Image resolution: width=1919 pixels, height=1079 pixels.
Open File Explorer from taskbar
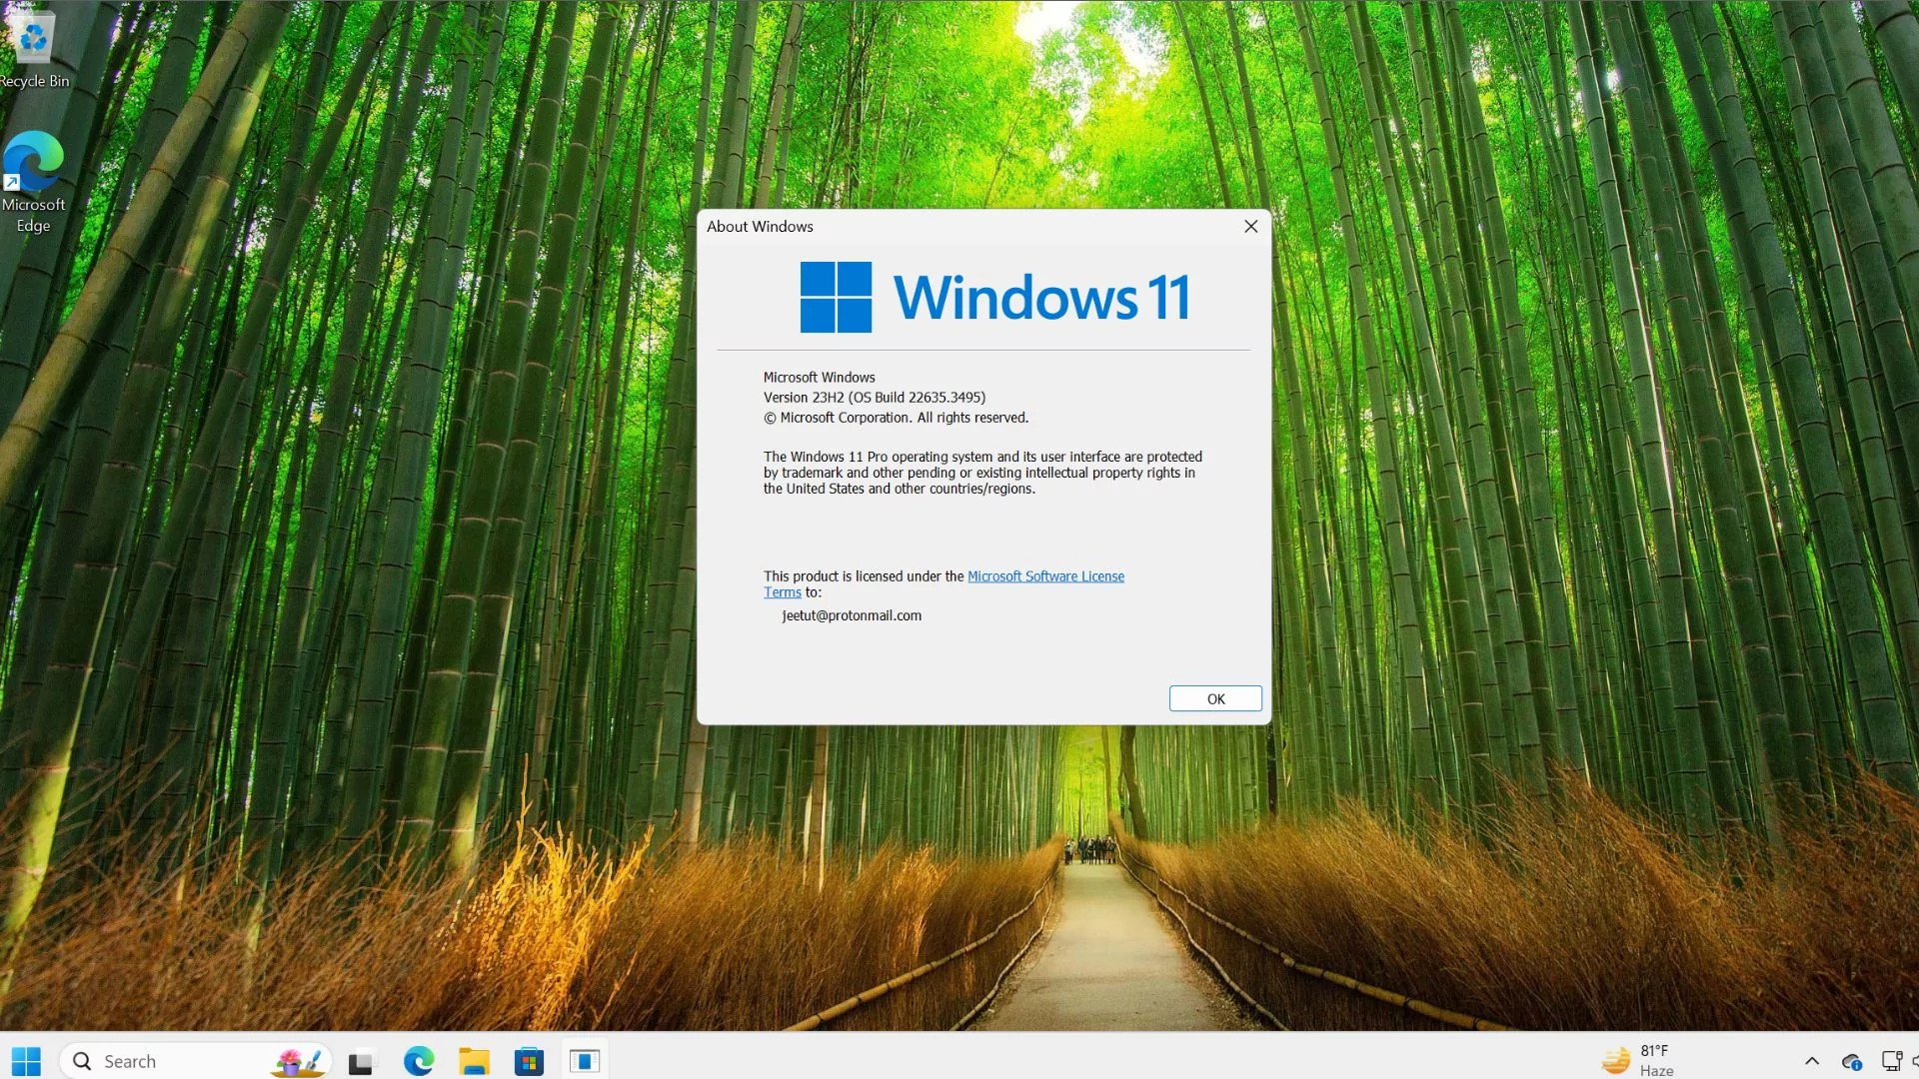(474, 1061)
